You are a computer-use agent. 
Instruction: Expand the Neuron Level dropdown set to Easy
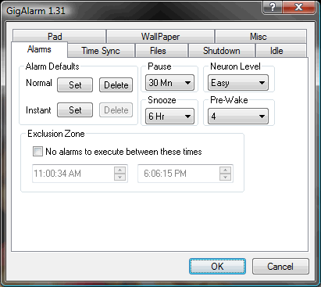click(238, 83)
